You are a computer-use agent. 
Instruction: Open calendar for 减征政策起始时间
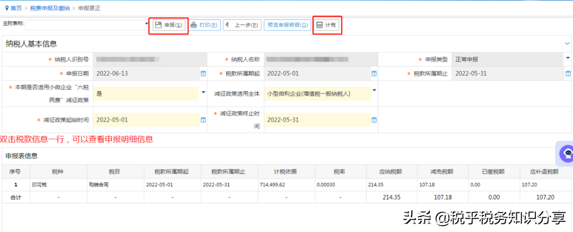click(203, 120)
